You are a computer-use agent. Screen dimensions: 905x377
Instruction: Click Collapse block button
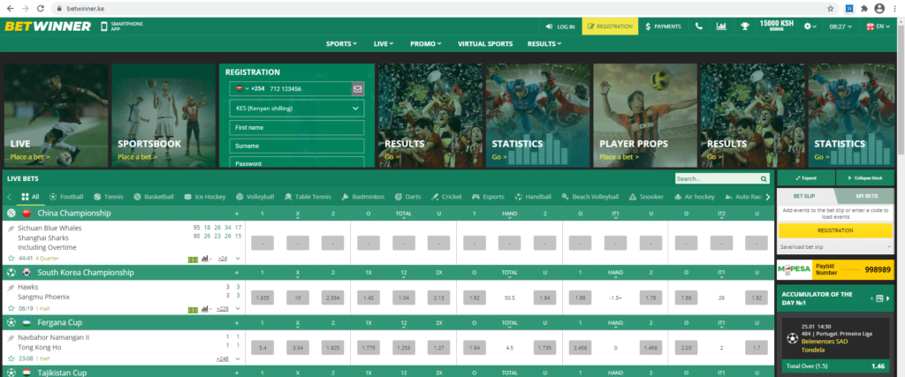[864, 177]
